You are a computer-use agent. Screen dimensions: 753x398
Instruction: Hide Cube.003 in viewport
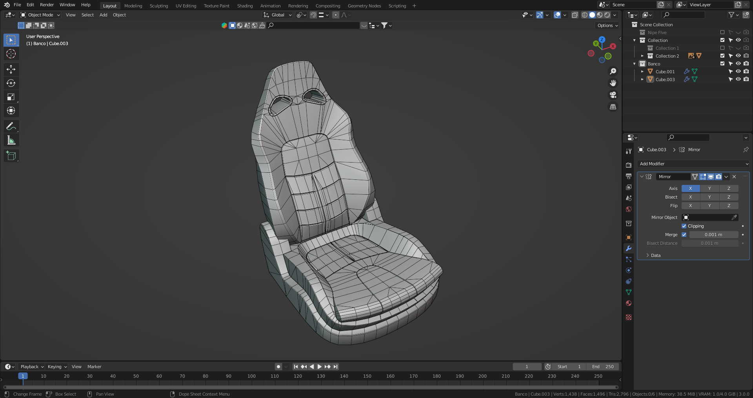point(738,79)
